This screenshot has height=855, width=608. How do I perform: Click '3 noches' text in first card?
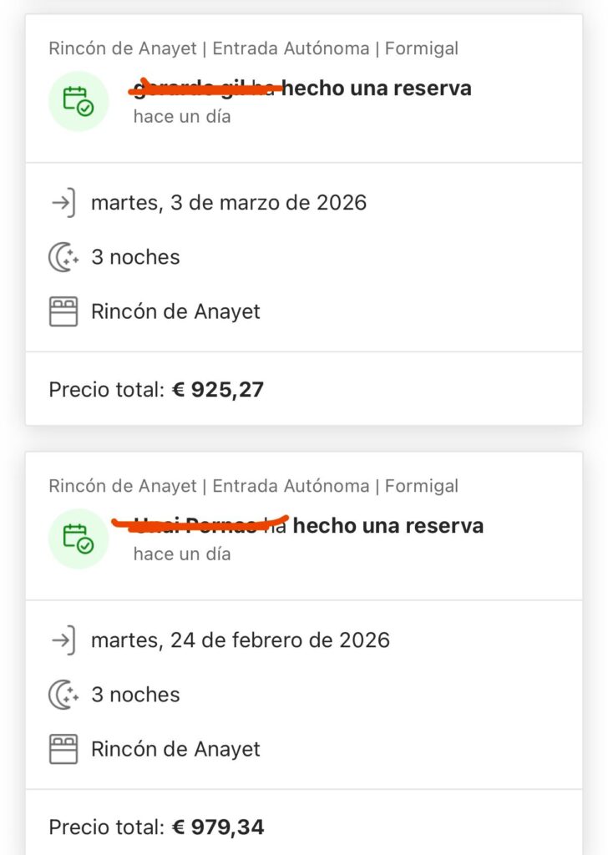(135, 257)
